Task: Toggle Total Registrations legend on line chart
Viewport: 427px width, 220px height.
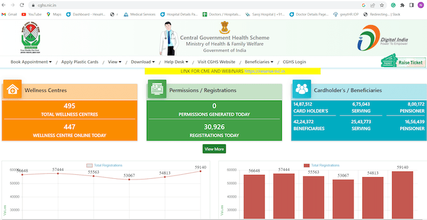Action: [104, 165]
